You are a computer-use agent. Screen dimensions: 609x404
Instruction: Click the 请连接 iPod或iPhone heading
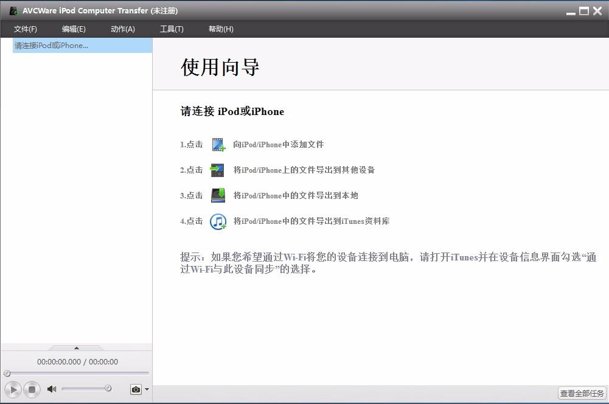pos(232,111)
